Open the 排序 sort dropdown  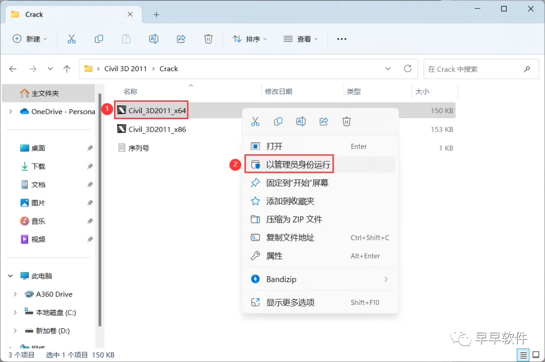point(250,39)
